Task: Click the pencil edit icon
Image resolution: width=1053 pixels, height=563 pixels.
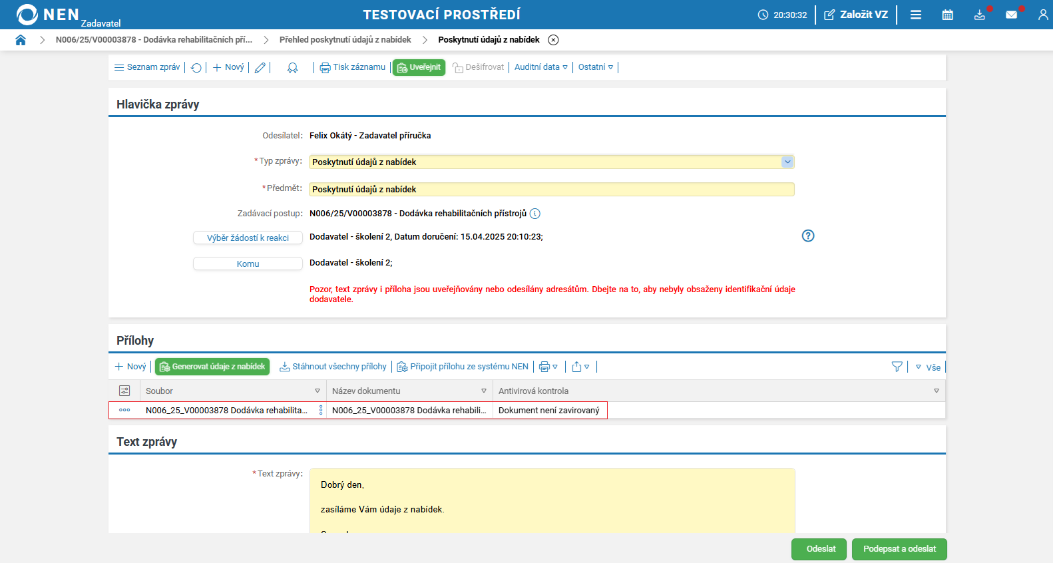Action: pyautogui.click(x=260, y=68)
